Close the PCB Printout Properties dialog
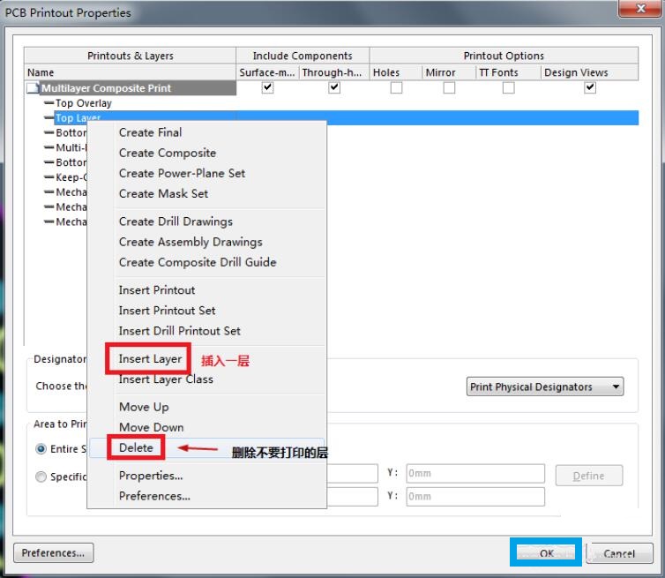The width and height of the screenshot is (665, 578). (x=641, y=8)
